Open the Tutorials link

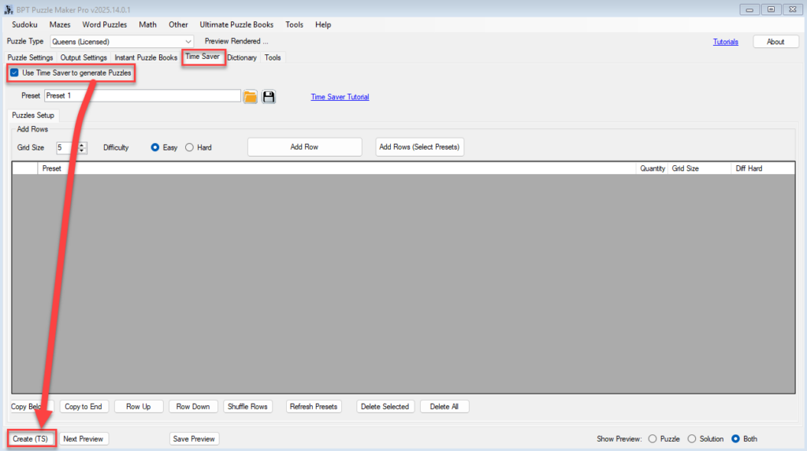(726, 42)
